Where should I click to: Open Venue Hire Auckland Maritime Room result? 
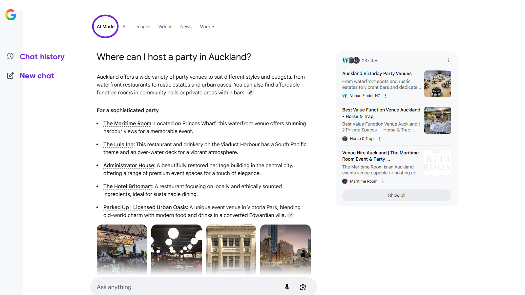pos(381,156)
